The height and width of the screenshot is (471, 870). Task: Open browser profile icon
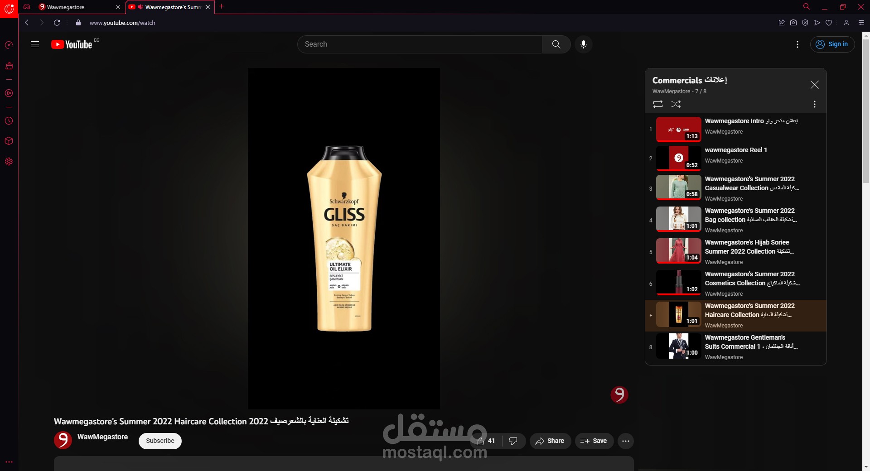click(x=846, y=23)
